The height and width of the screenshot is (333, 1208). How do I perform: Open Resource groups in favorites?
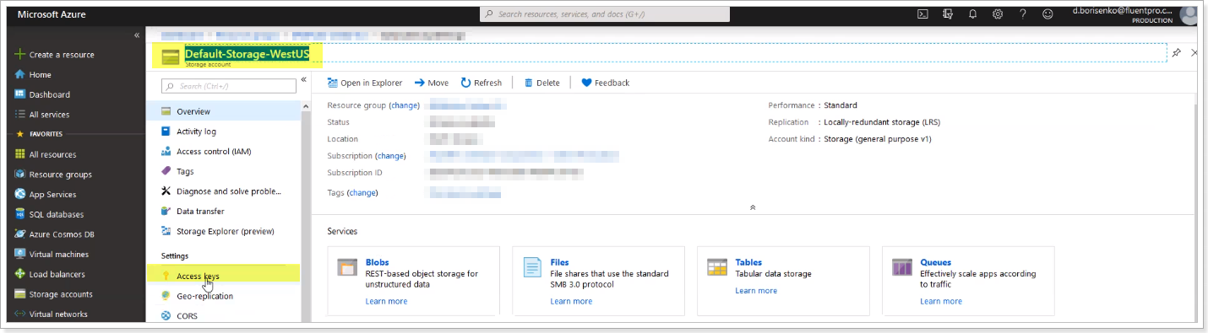click(x=53, y=175)
